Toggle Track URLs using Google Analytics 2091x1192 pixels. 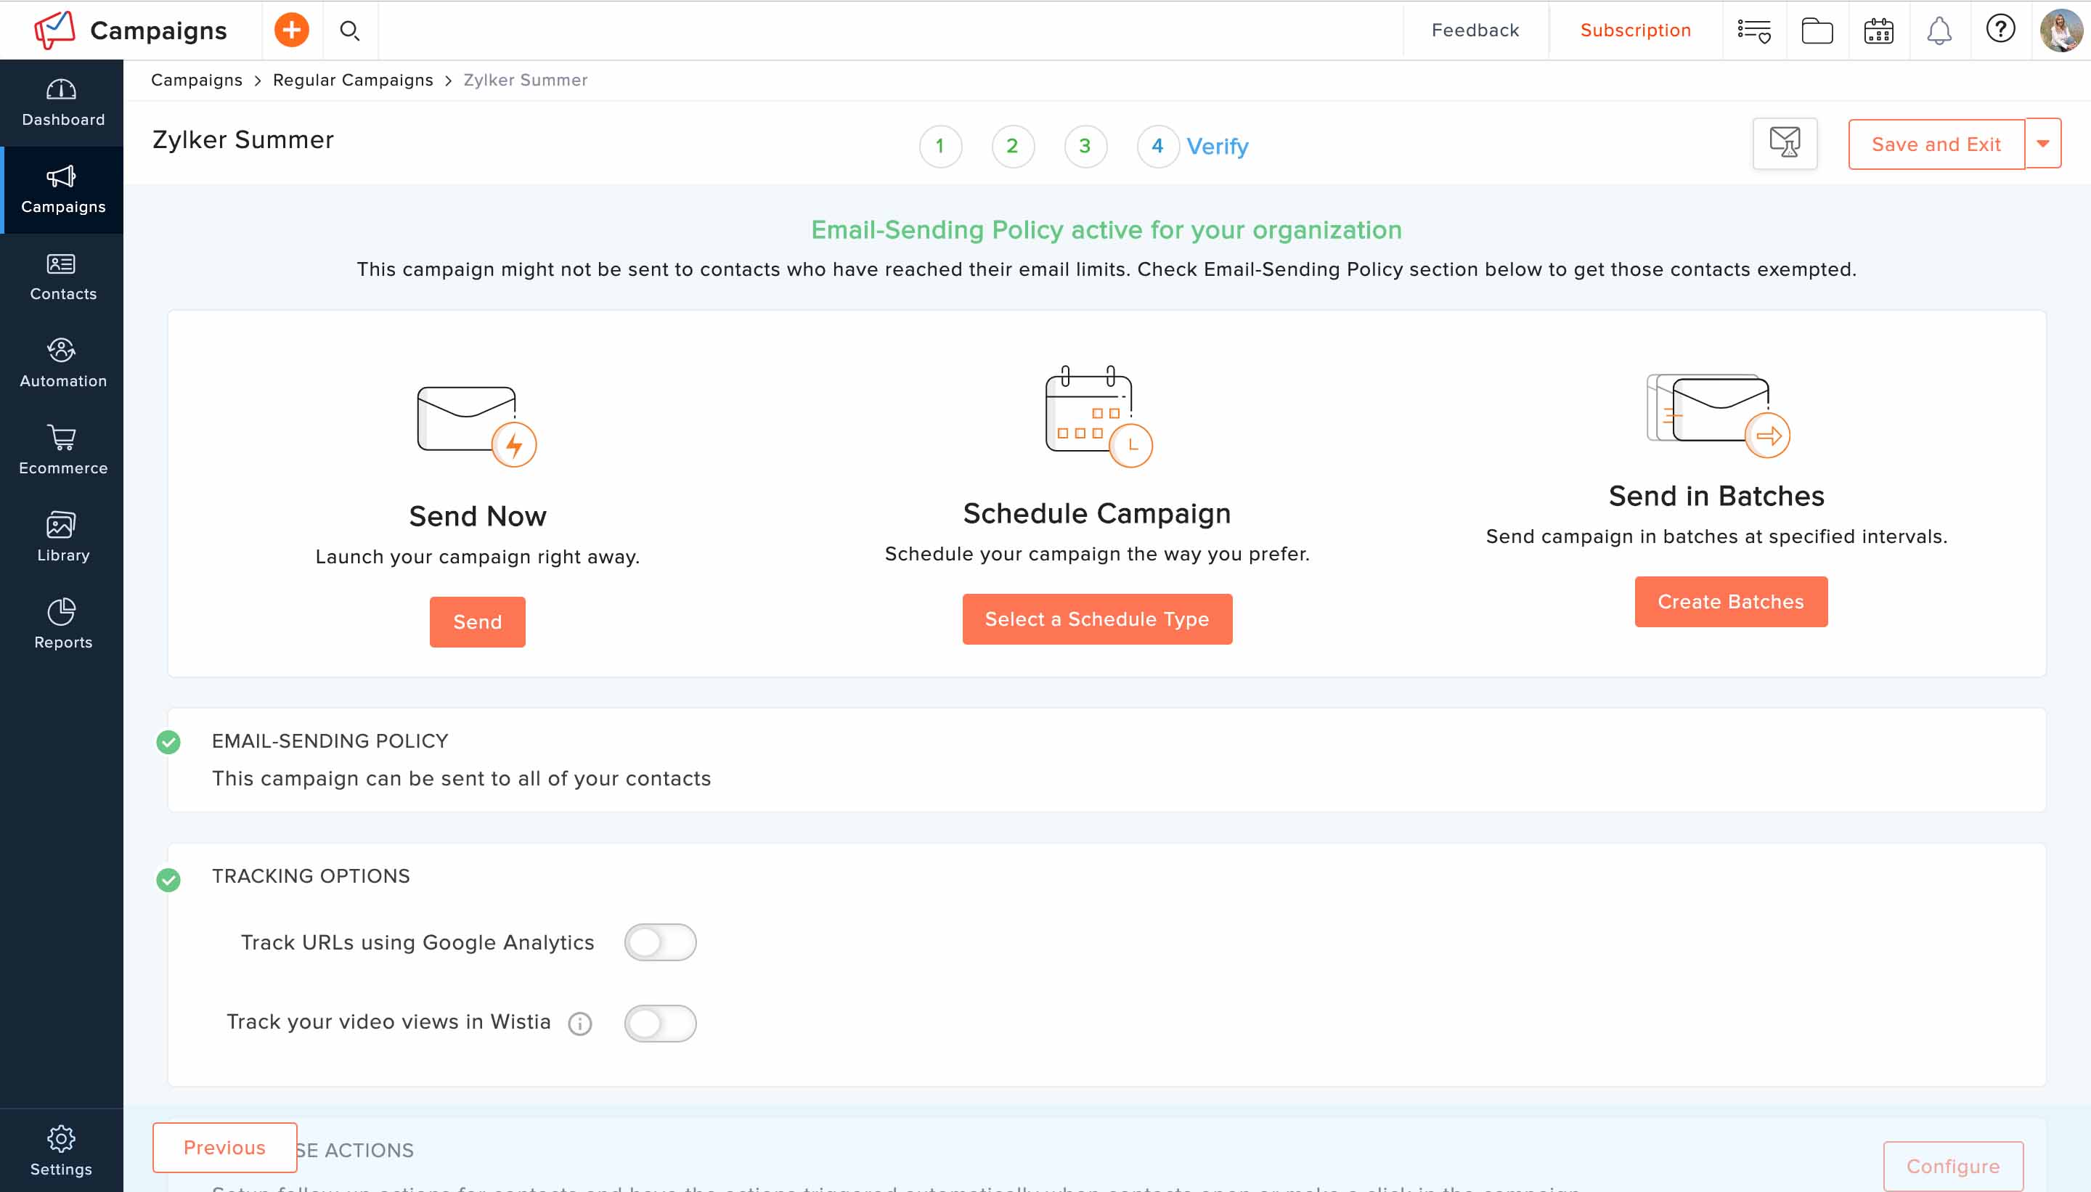(x=659, y=942)
